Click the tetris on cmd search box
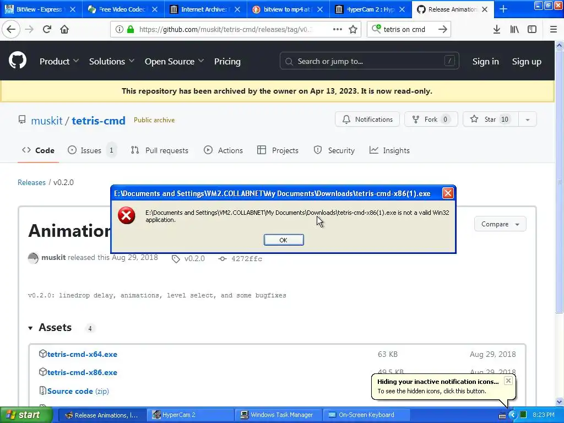 [x=410, y=30]
